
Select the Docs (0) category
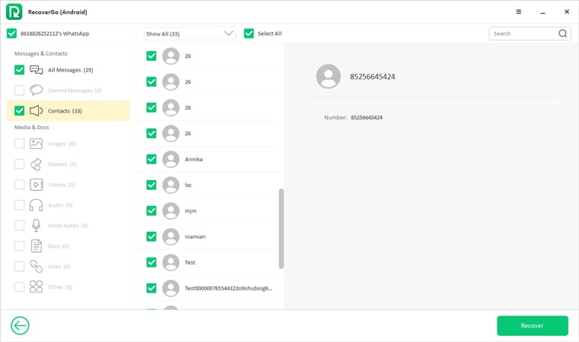68,245
